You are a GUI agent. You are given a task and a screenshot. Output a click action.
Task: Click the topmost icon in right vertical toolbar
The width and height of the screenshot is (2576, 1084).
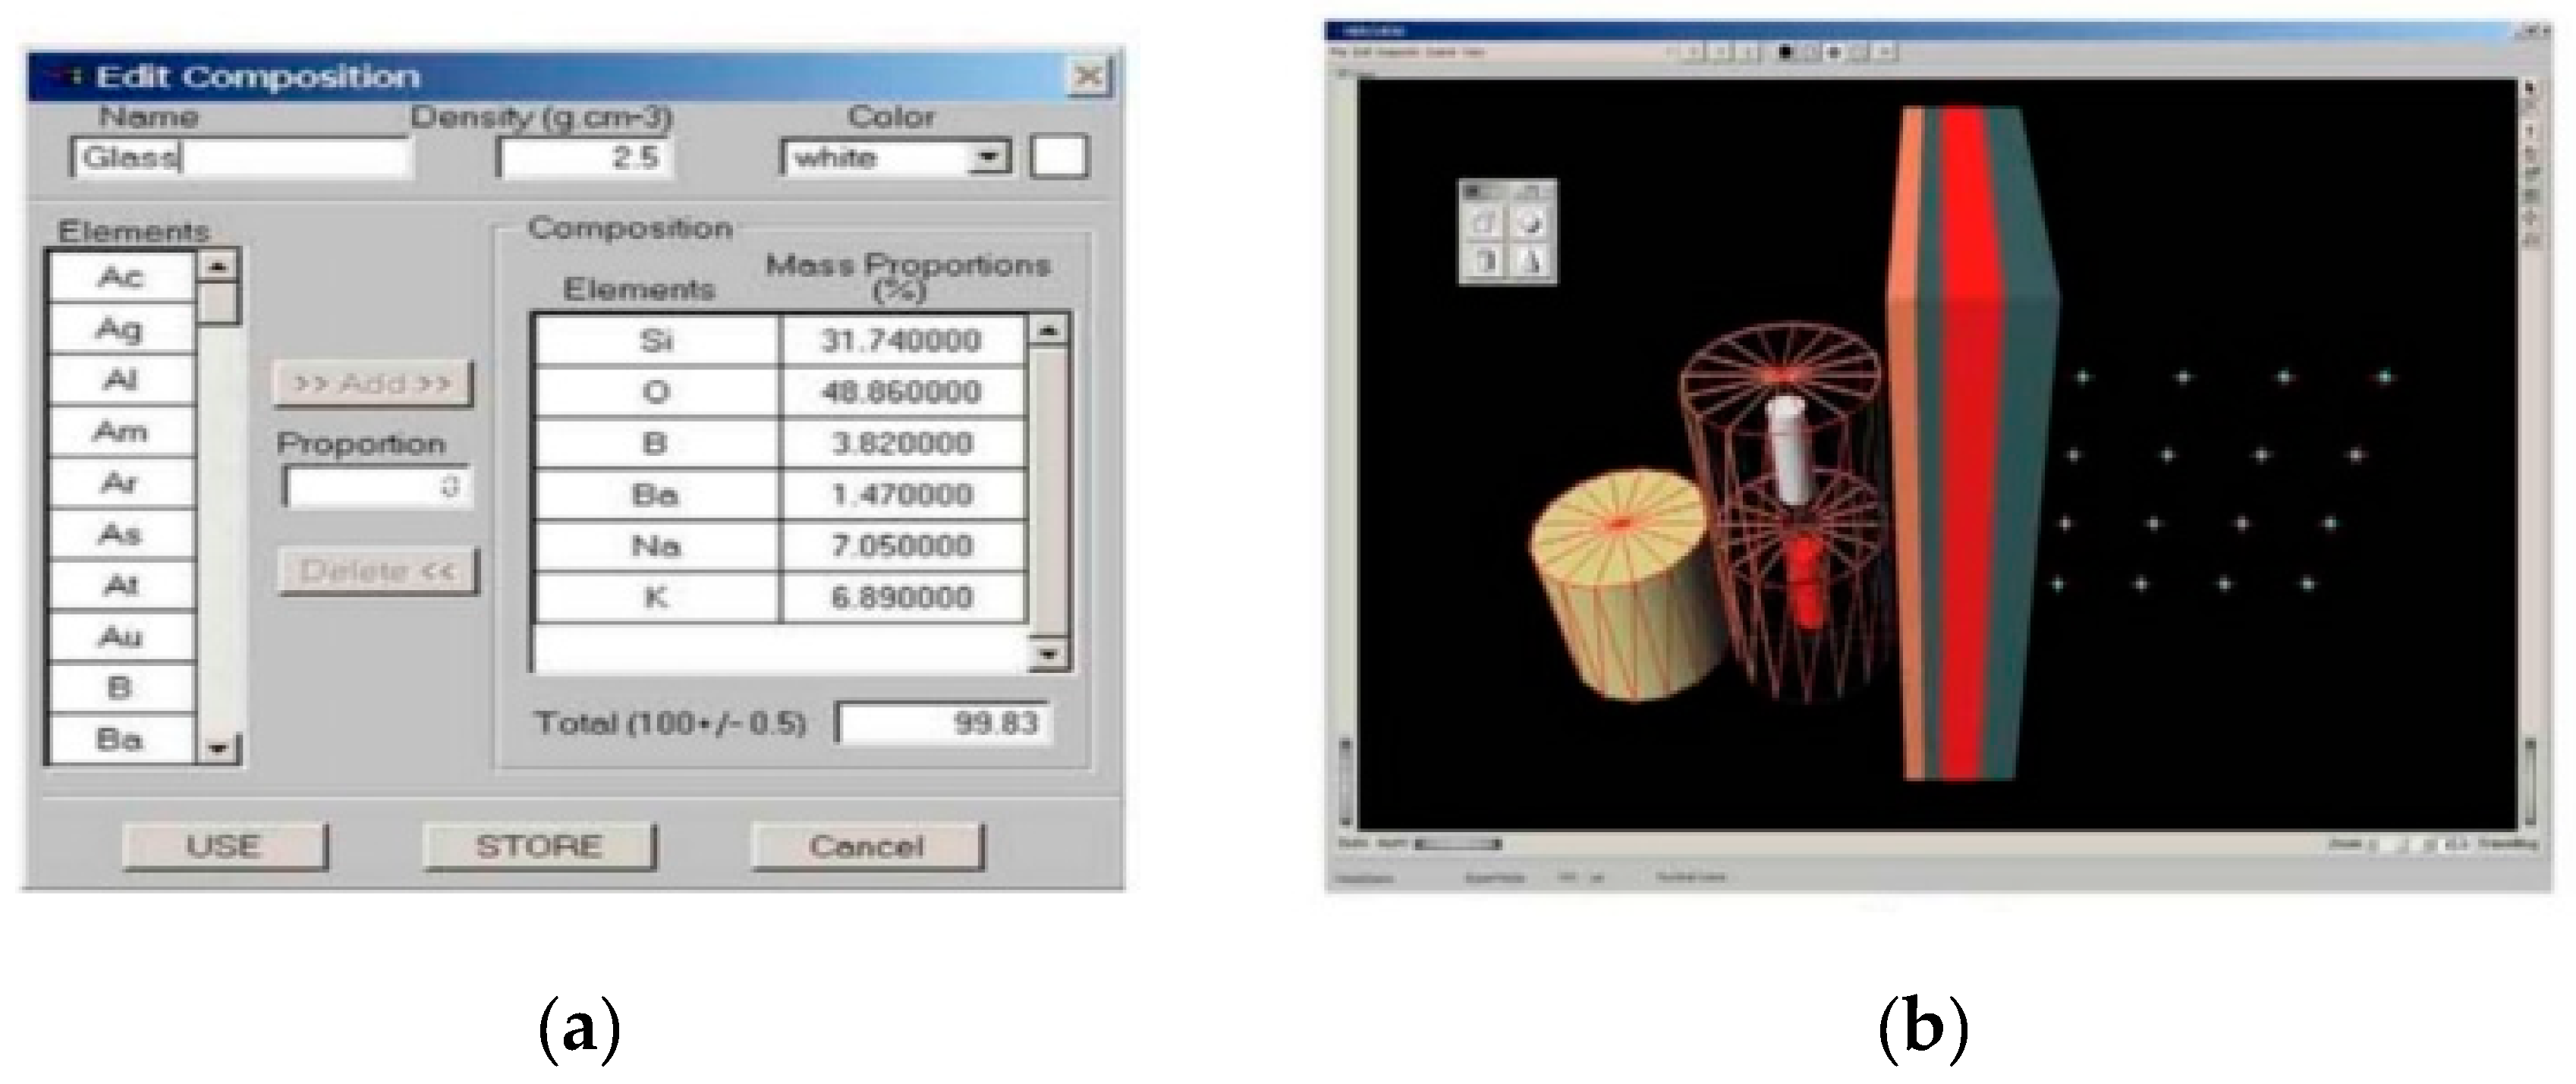pos(2531,87)
